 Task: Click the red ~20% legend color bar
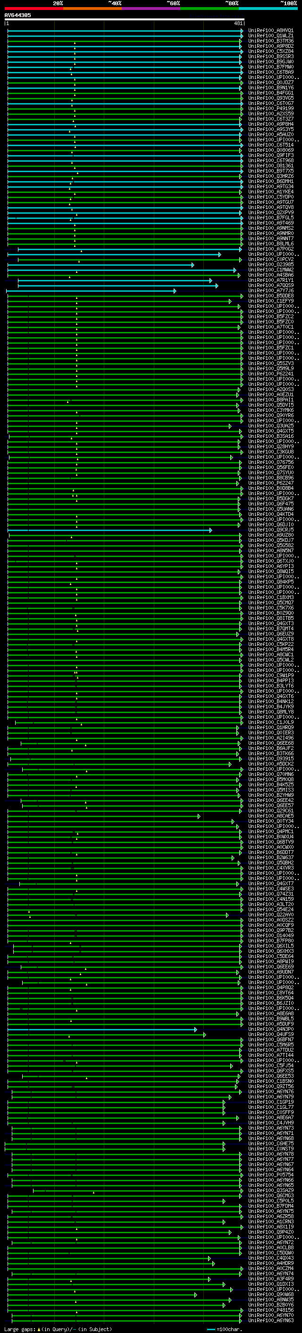[34, 9]
